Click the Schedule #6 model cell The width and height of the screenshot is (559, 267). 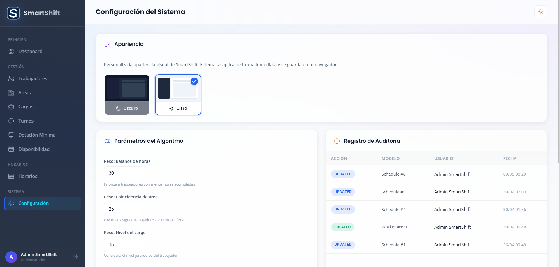(393, 174)
